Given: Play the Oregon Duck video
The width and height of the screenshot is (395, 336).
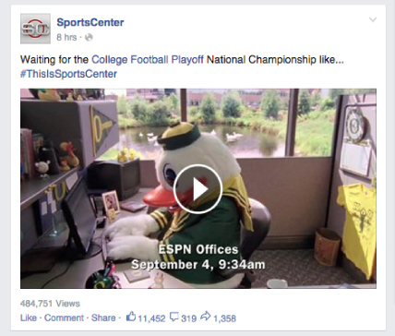Looking at the screenshot, I should (x=197, y=189).
